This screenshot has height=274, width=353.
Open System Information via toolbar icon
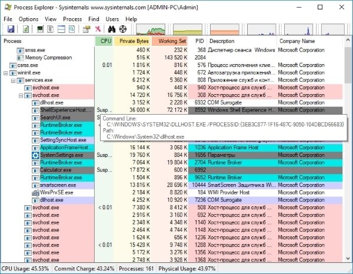tap(40, 29)
